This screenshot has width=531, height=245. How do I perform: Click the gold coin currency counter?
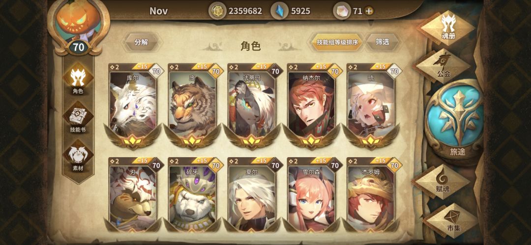click(236, 11)
